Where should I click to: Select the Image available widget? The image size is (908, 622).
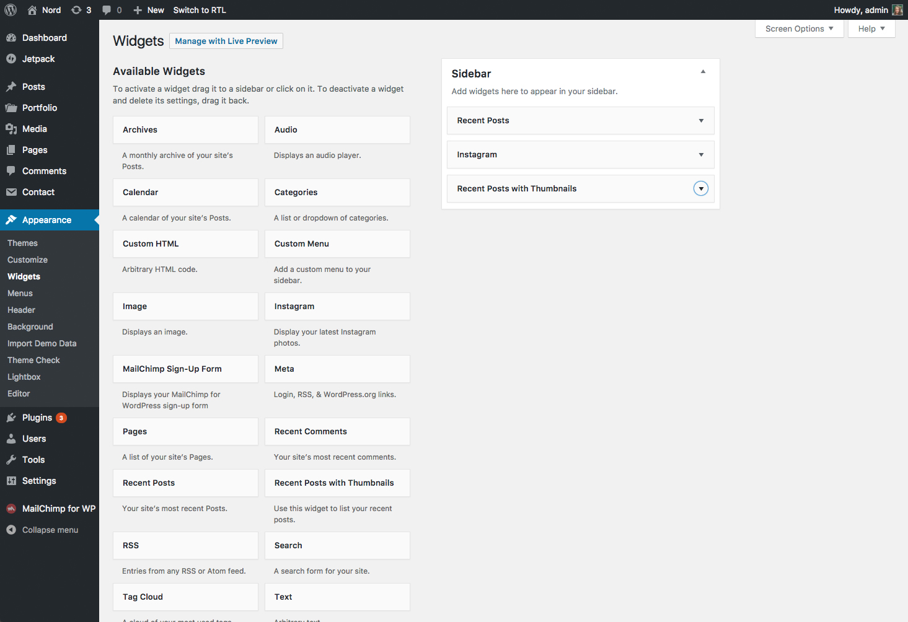pos(185,307)
